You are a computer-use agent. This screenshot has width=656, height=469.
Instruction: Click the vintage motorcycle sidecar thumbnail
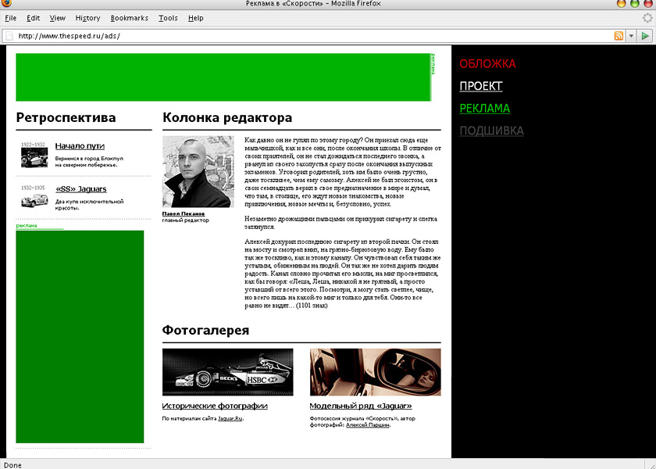pyautogui.click(x=34, y=158)
